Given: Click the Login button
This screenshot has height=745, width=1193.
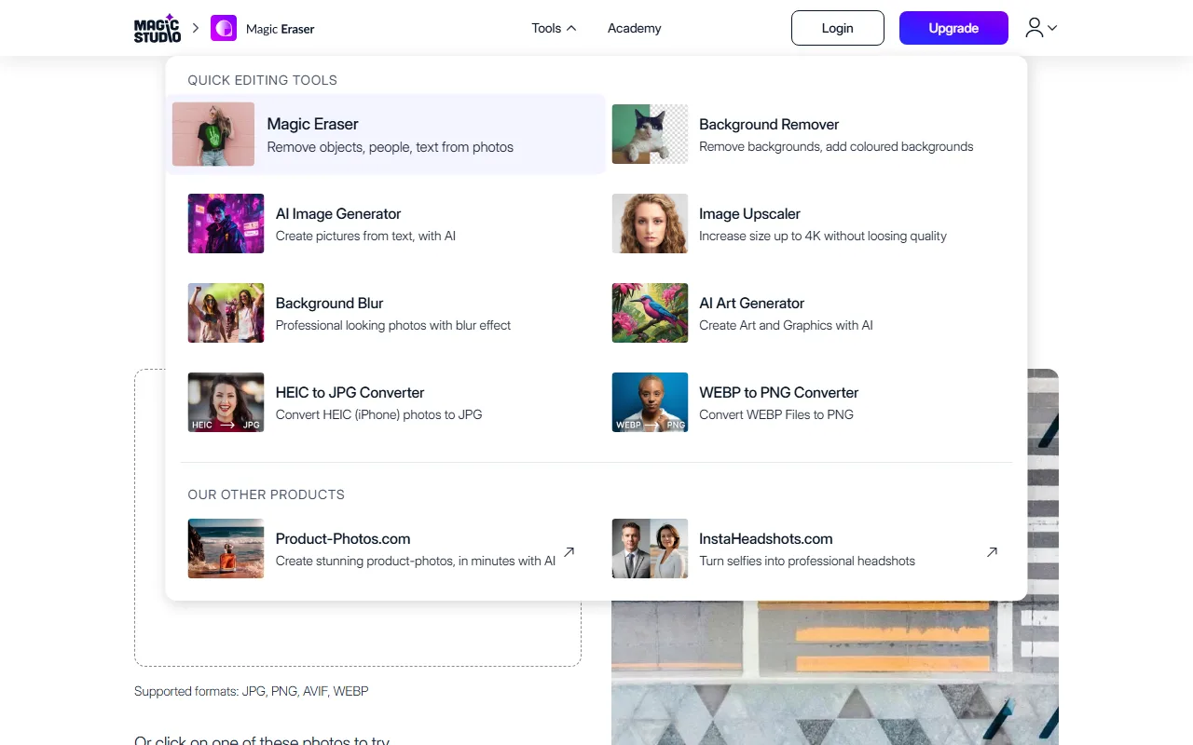Looking at the screenshot, I should [837, 28].
